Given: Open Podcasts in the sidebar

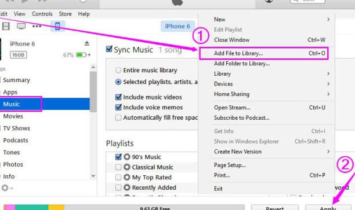Looking at the screenshot, I should pyautogui.click(x=16, y=140).
